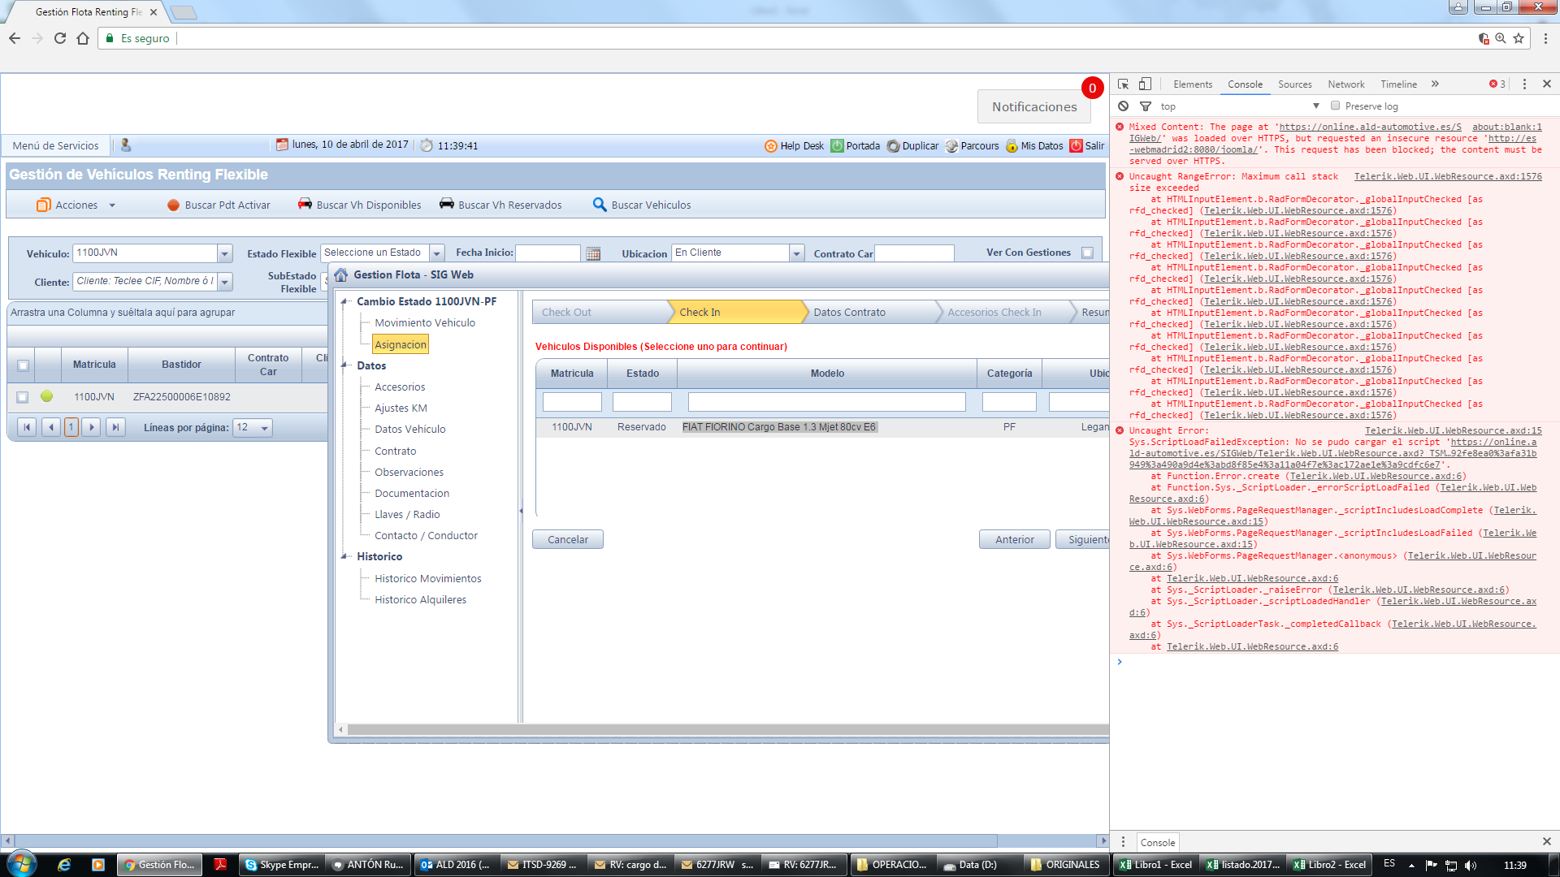1560x877 pixels.
Task: Toggle Preserve log checkbox
Action: tap(1335, 106)
